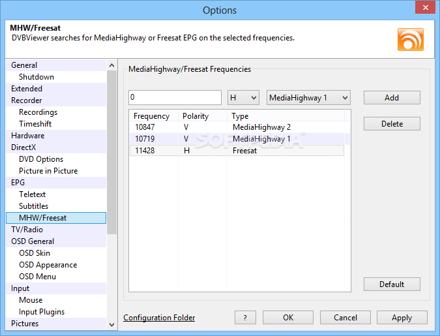Open the polarity H dropdown
The width and height of the screenshot is (440, 336).
[x=243, y=97]
